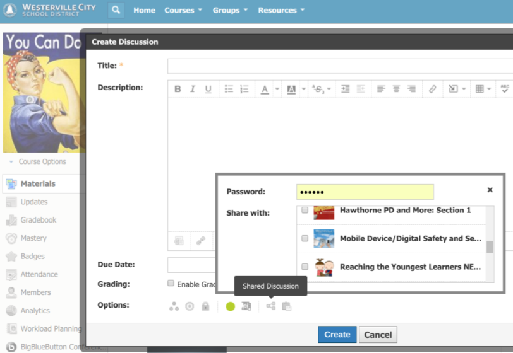Open the strikethrough formatting dropdown arrow

[x=329, y=89]
